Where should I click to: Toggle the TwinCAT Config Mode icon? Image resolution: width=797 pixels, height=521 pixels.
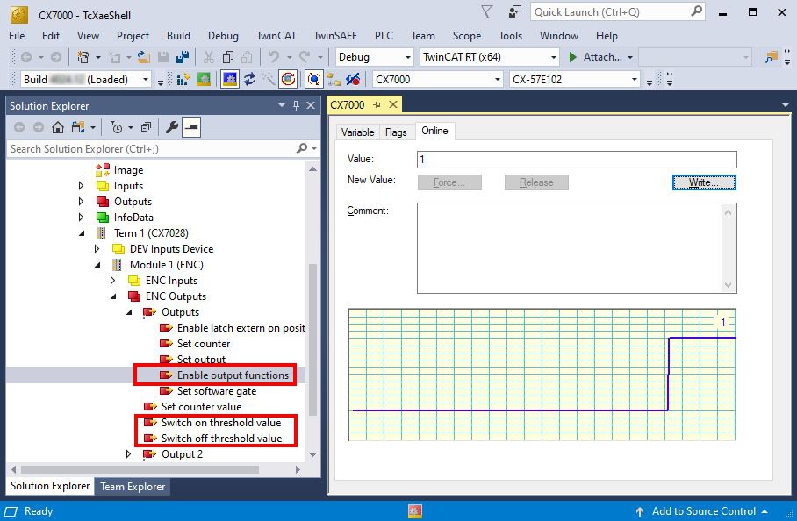click(x=230, y=79)
